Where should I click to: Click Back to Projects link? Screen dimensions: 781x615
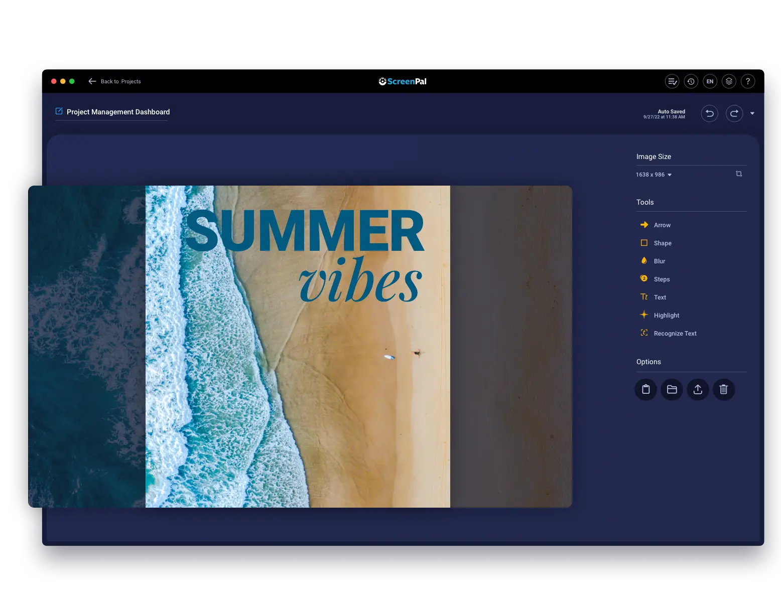(x=120, y=81)
